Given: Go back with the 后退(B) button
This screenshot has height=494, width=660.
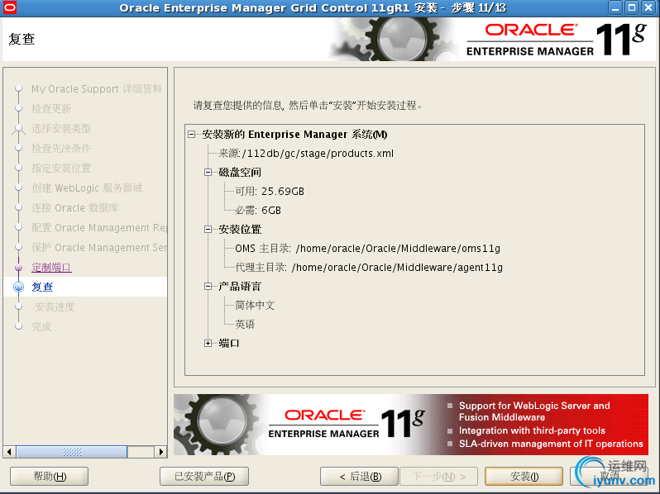Looking at the screenshot, I should (359, 477).
